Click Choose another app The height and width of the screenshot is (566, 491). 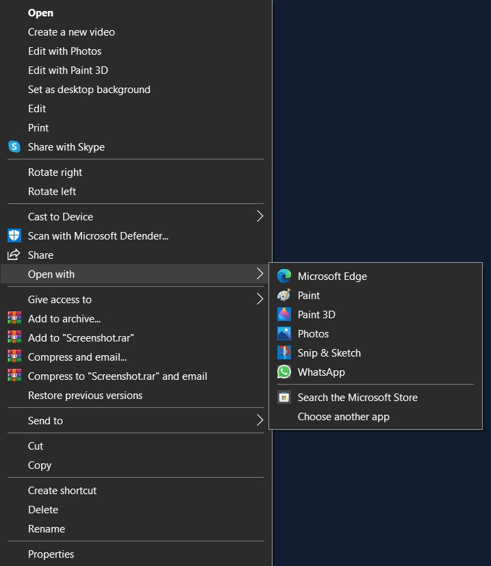tap(343, 416)
